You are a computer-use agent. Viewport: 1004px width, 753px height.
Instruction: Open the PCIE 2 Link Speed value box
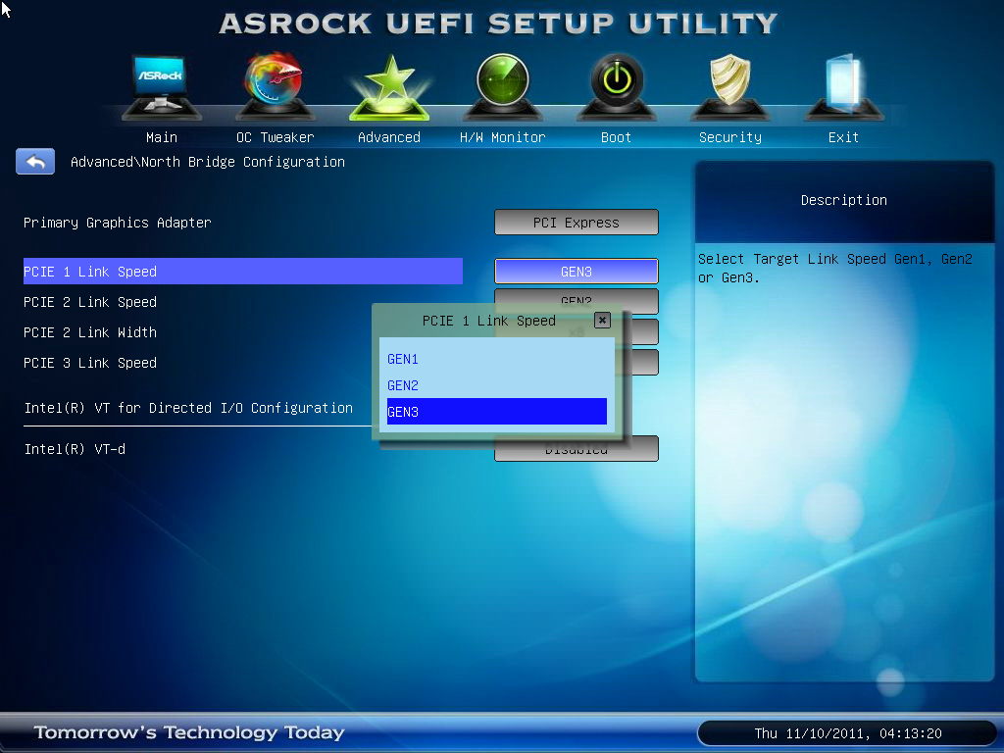577,296
